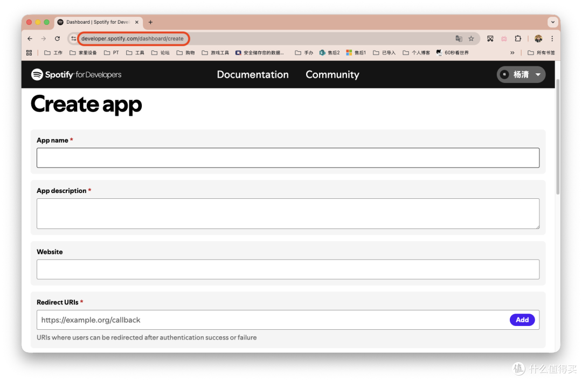Open the apps grid icon in bookmarks bar

pyautogui.click(x=29, y=53)
